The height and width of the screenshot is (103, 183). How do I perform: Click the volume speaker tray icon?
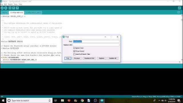click(x=166, y=100)
